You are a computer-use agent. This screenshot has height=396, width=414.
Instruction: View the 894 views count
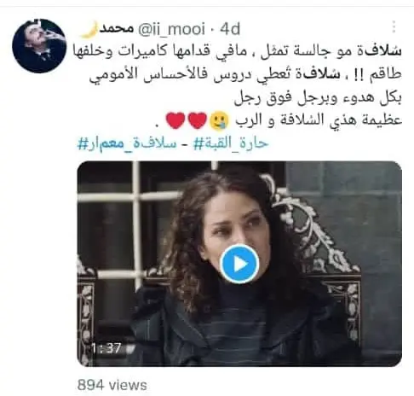click(x=112, y=385)
